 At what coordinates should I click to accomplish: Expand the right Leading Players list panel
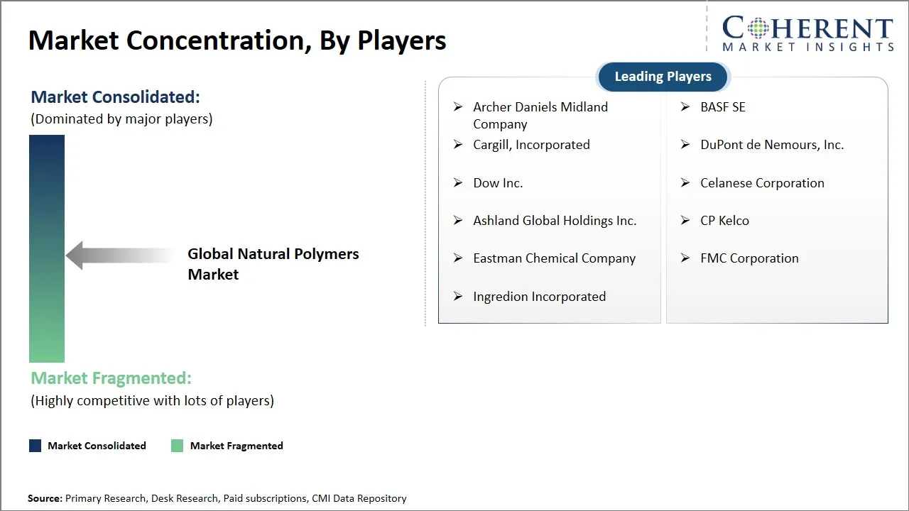(x=777, y=201)
